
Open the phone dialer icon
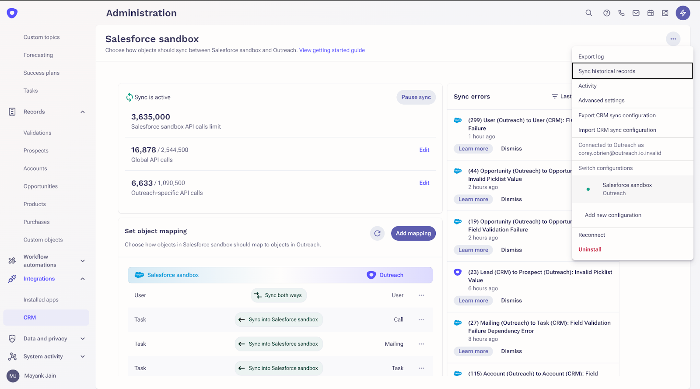click(621, 13)
